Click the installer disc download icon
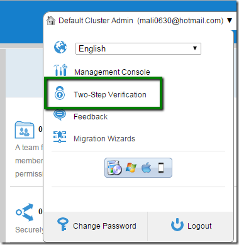239x245 pixels. 114,168
